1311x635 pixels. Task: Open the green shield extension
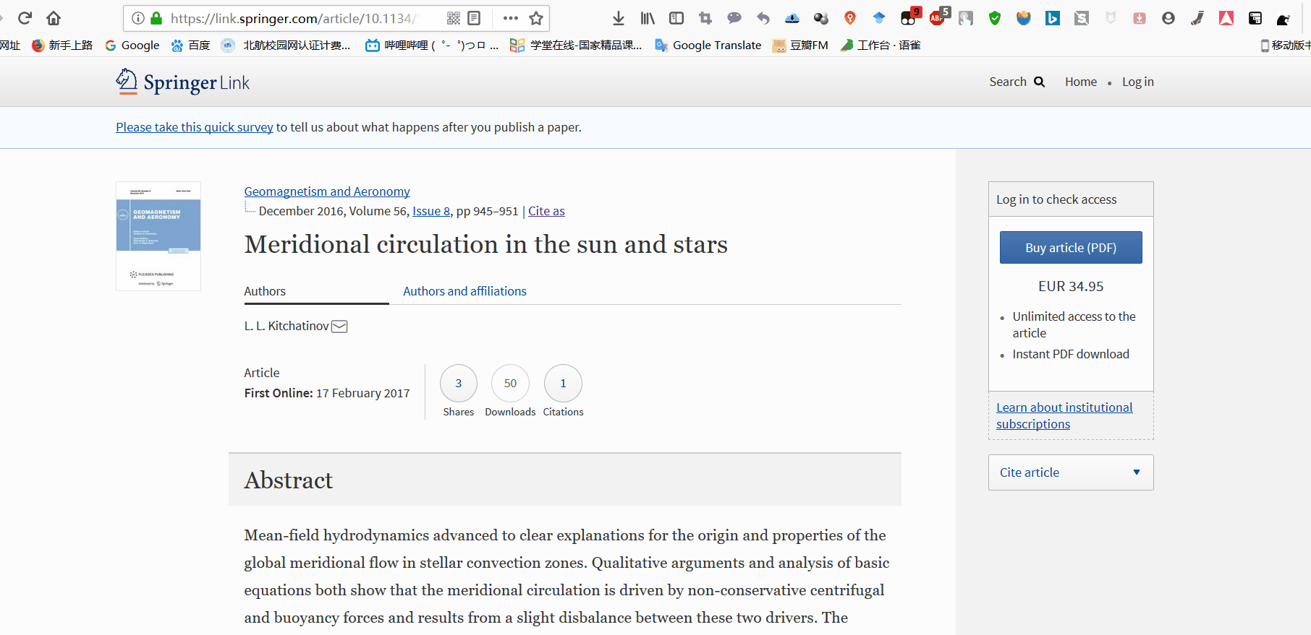(x=995, y=18)
